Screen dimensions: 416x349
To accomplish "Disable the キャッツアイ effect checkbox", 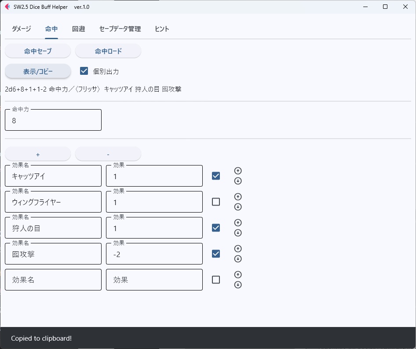I will coord(215,176).
